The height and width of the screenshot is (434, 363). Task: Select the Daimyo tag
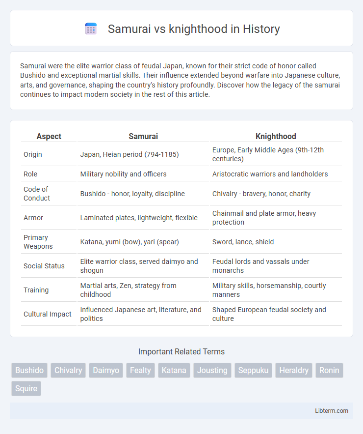(106, 370)
